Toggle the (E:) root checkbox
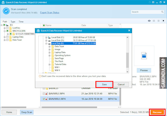This screenshot has height=116, width=167. coord(4,25)
